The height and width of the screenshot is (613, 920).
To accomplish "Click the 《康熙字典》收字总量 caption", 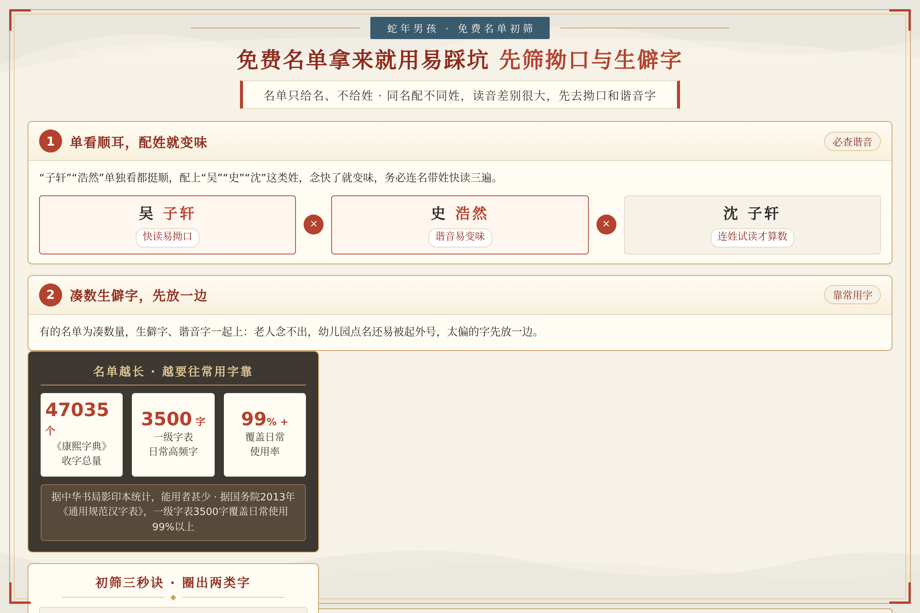I will (82, 454).
